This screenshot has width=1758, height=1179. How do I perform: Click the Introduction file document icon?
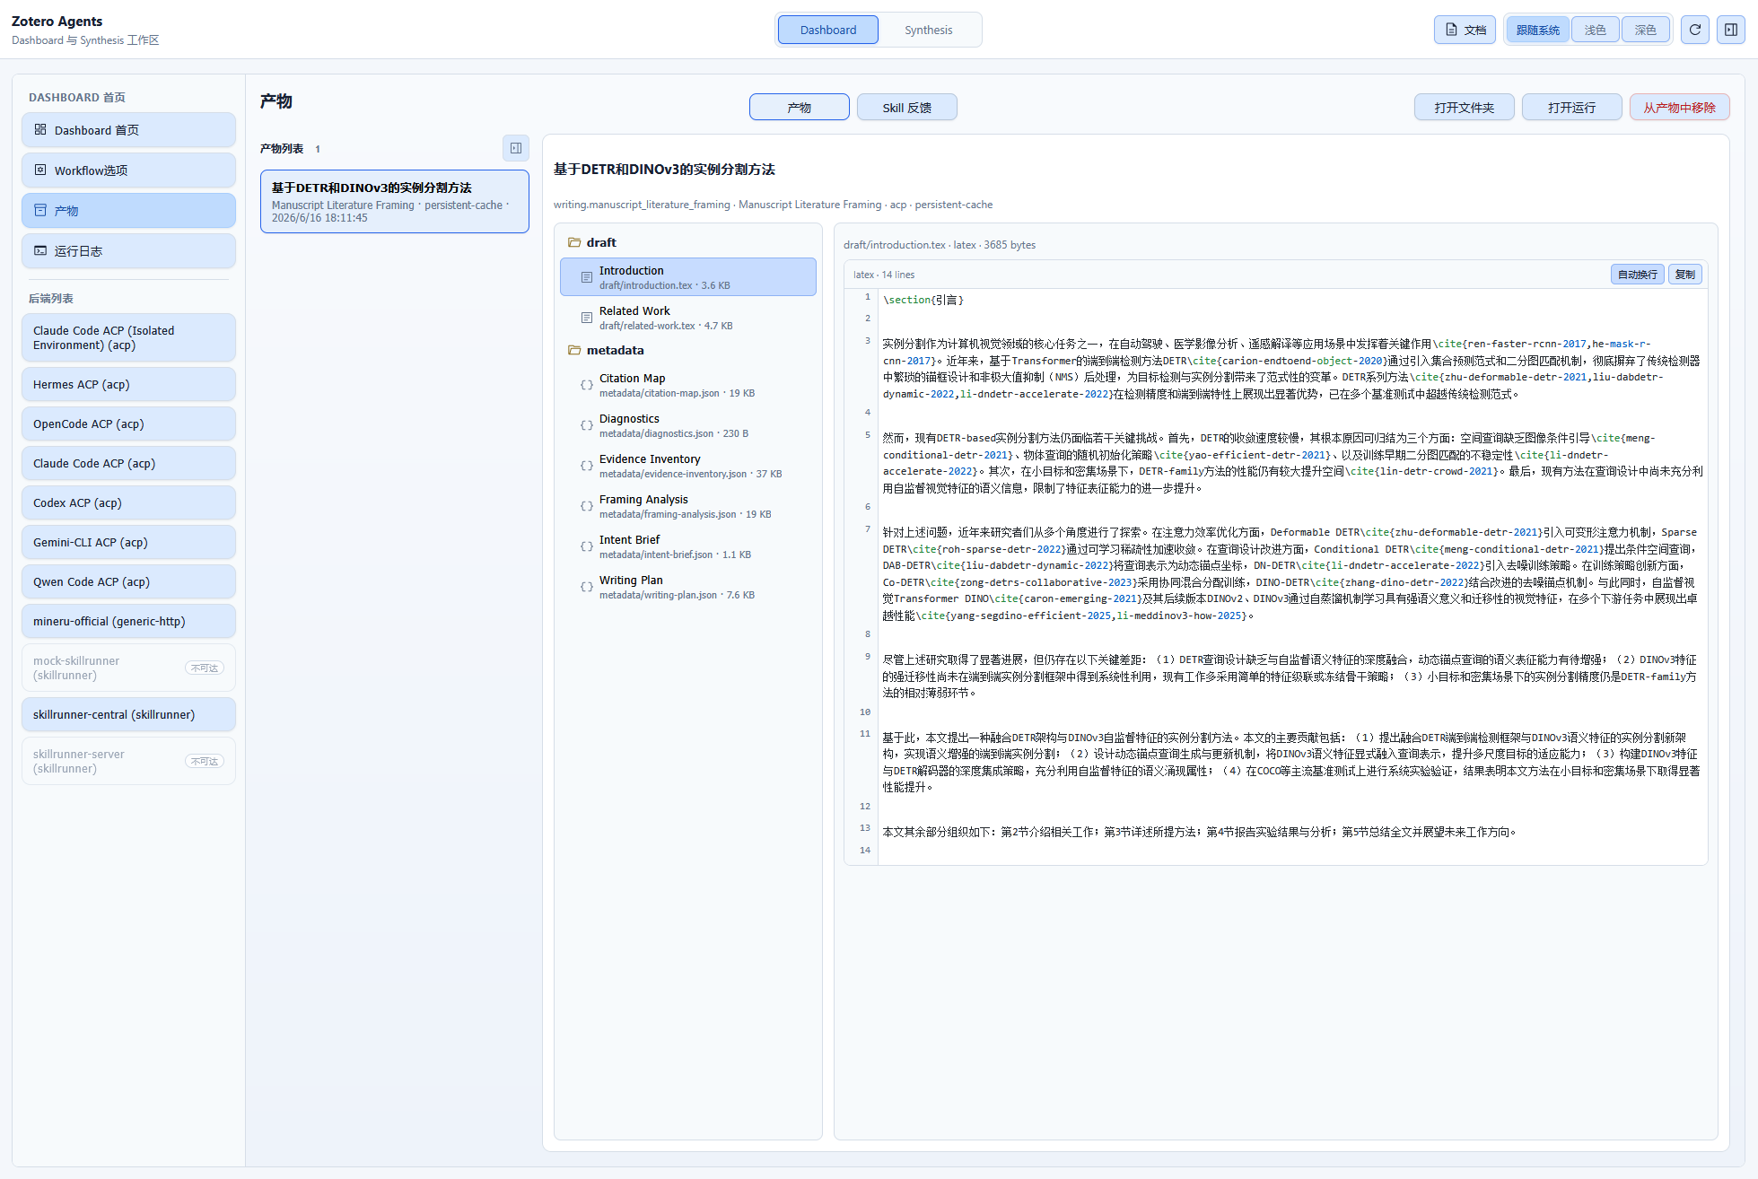586,277
